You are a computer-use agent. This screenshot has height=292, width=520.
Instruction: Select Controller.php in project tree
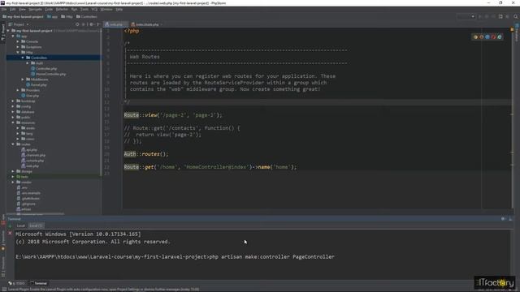tap(44, 68)
